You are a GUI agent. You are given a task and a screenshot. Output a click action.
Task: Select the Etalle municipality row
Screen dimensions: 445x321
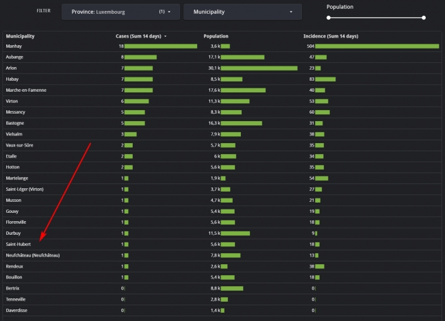pyautogui.click(x=222, y=156)
